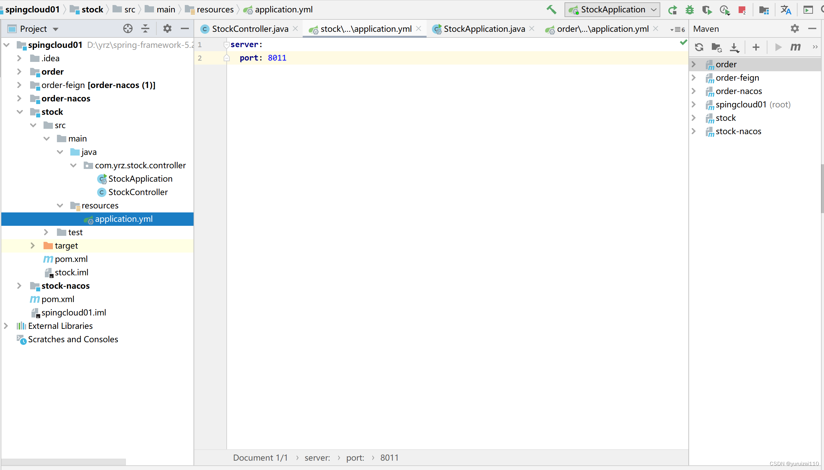Click the Download sources icon in Maven panel
Viewport: 824px width, 470px height.
(734, 47)
